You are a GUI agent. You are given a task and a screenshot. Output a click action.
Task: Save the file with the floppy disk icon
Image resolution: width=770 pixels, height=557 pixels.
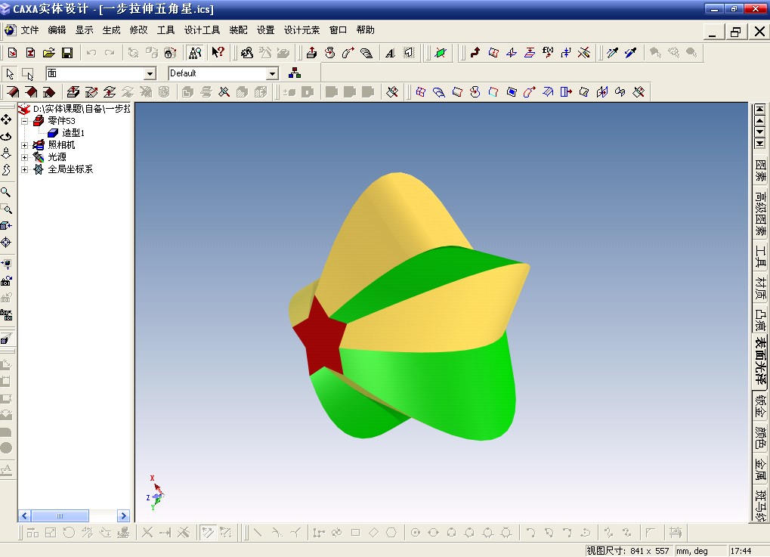(x=67, y=53)
